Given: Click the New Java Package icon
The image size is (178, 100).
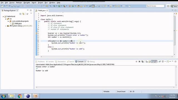Looking at the screenshot, I should [x=70, y=6].
